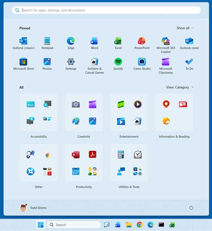This screenshot has width=212, height=231.
Task: Open Todd Simms user account menu
Action: [x=33, y=208]
